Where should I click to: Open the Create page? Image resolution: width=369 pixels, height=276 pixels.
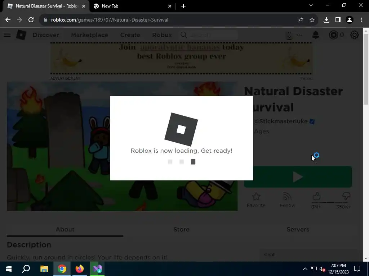130,35
